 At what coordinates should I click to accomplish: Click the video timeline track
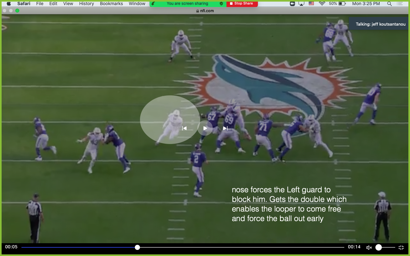183,247
